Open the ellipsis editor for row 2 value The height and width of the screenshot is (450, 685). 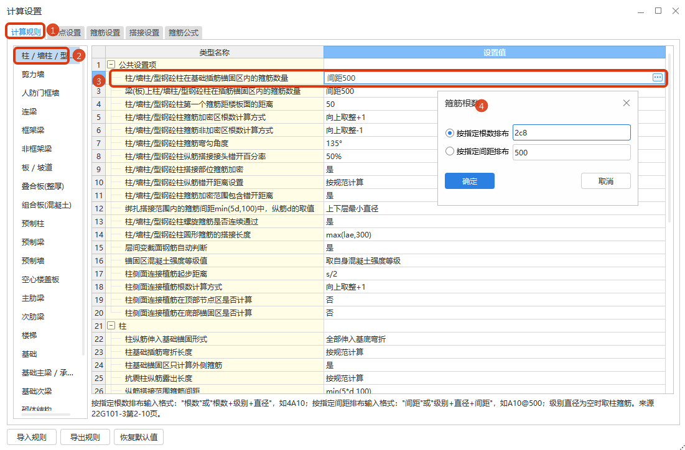pyautogui.click(x=657, y=78)
